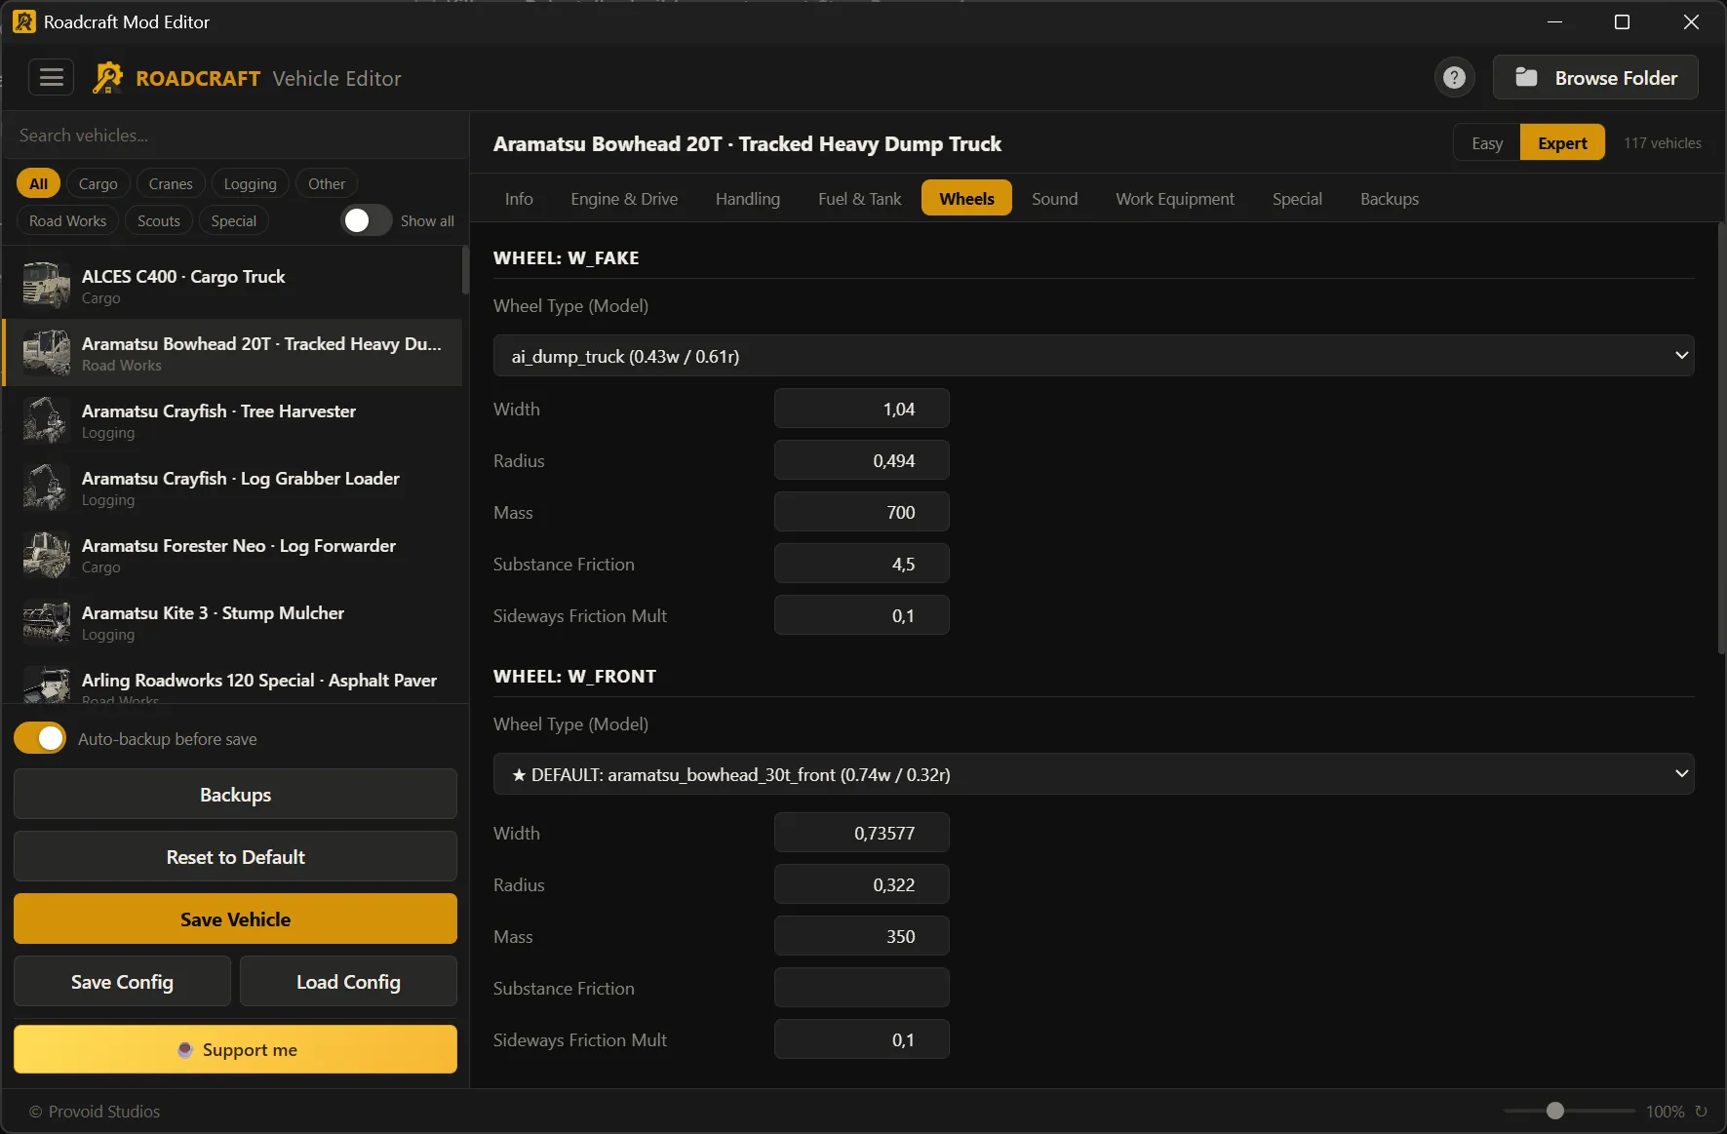Click the Aramatsu Crayfish Tree Harvester thumbnail
Screen dimensions: 1727x1134
[x=46, y=420]
